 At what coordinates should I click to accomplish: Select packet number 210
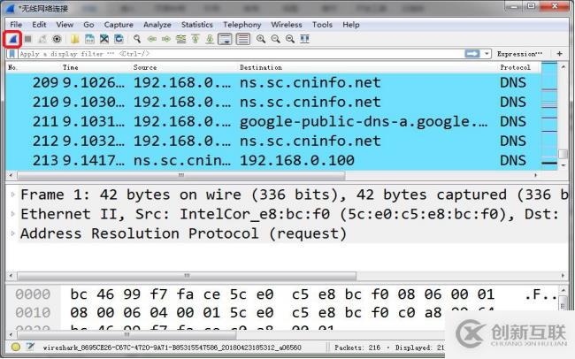point(273,102)
